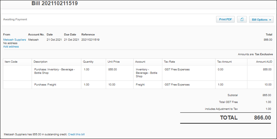277x139 pixels.
Task: Click the freight row tax amount 1.00
Action: pyautogui.click(x=220, y=84)
